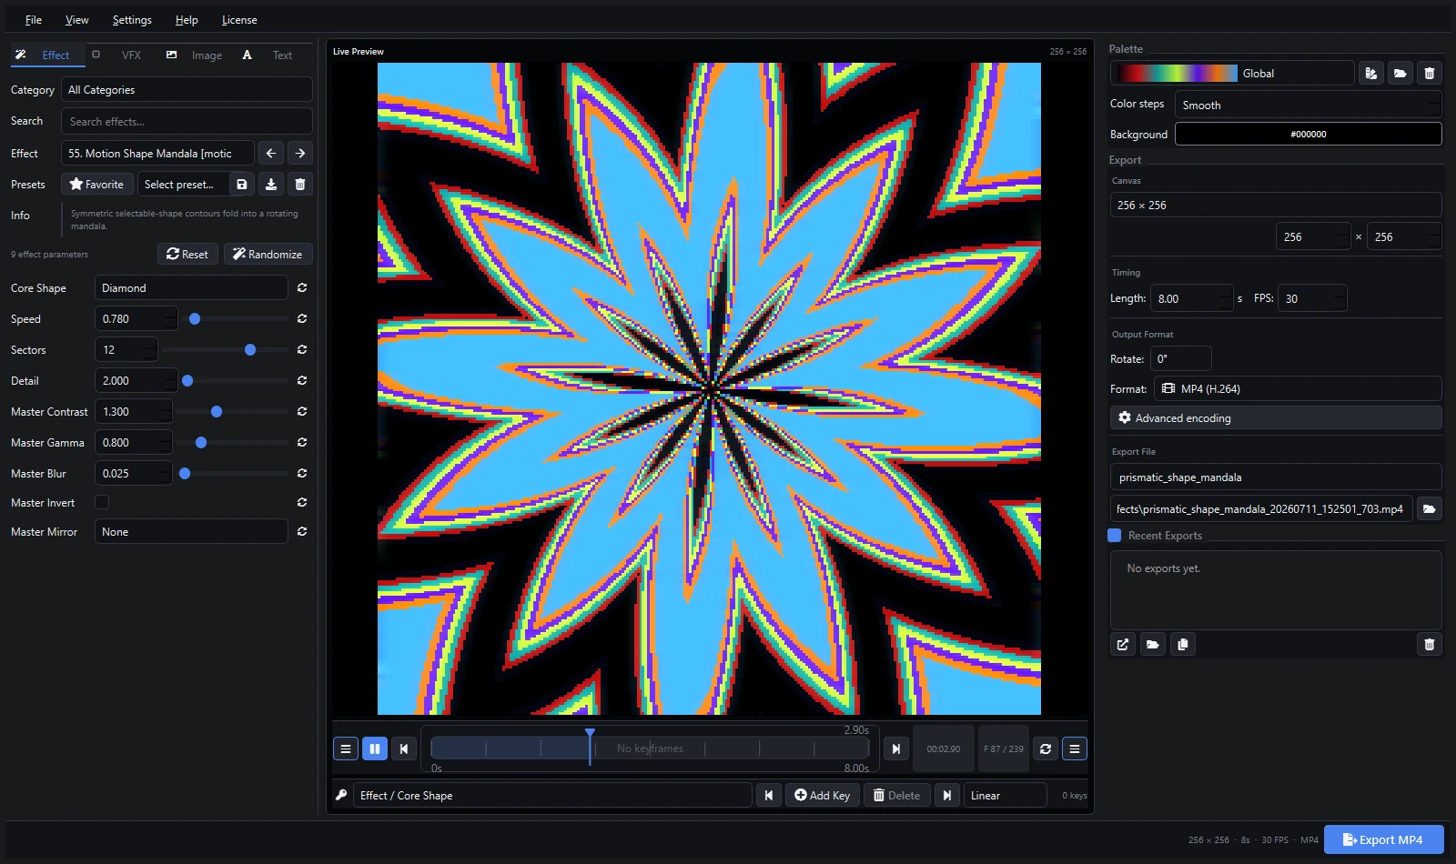Open palette editor icon next to Global

1371,74
